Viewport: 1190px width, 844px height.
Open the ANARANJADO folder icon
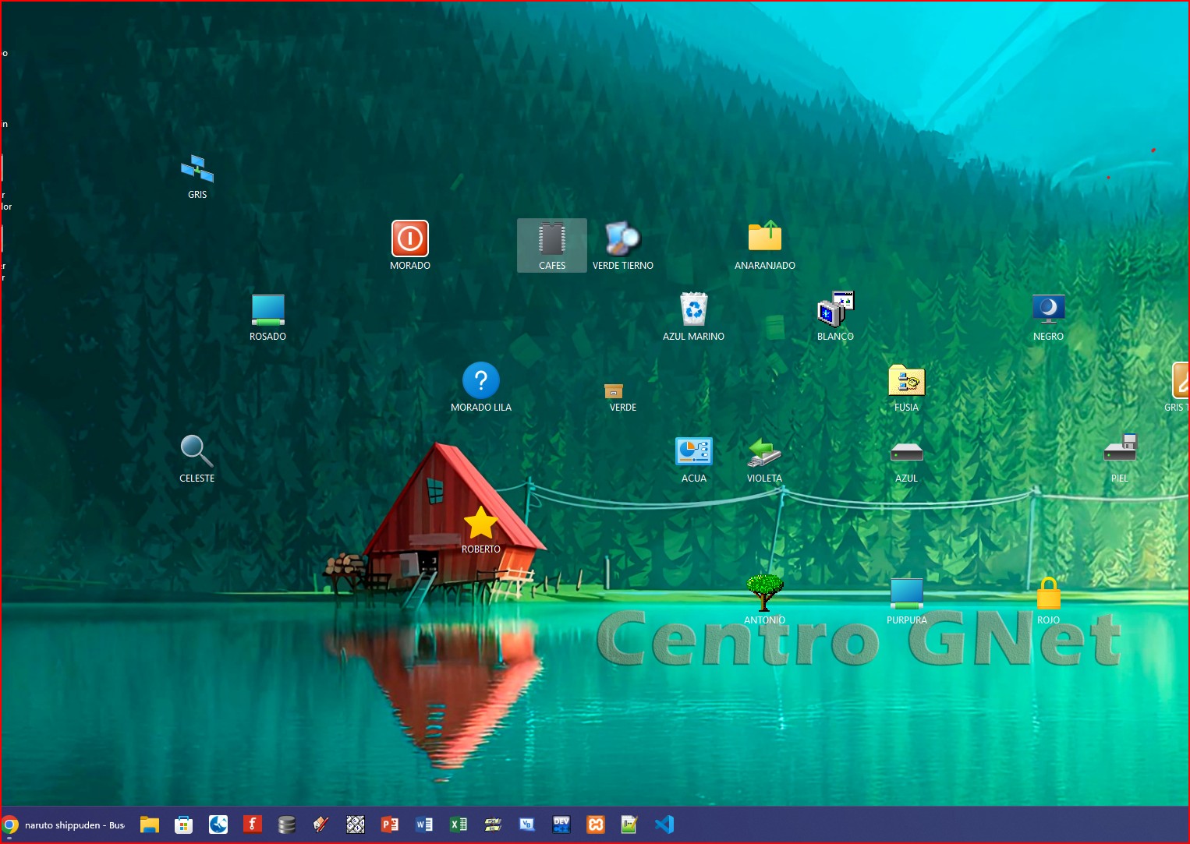(764, 237)
